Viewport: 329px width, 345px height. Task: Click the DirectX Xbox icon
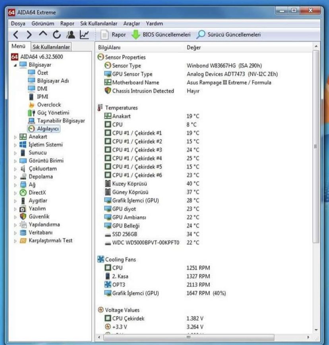[23, 193]
